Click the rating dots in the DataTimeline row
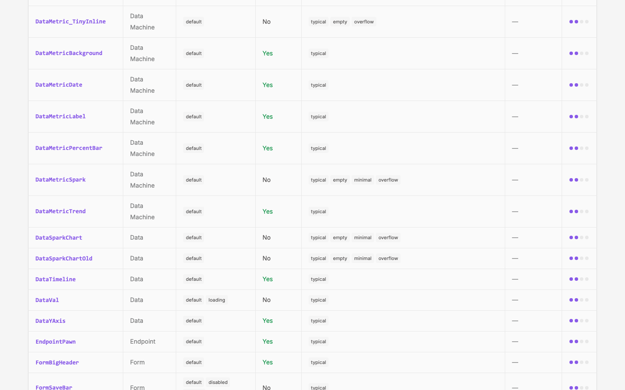Image resolution: width=625 pixels, height=390 pixels. (x=579, y=279)
